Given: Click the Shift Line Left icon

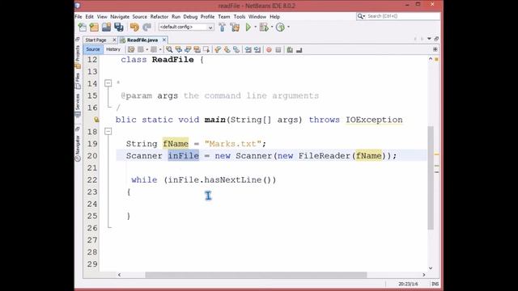Looking at the screenshot, I should [248, 50].
